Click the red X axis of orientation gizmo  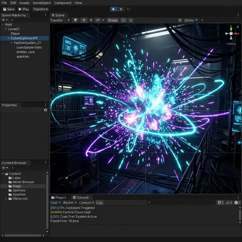(x=235, y=34)
